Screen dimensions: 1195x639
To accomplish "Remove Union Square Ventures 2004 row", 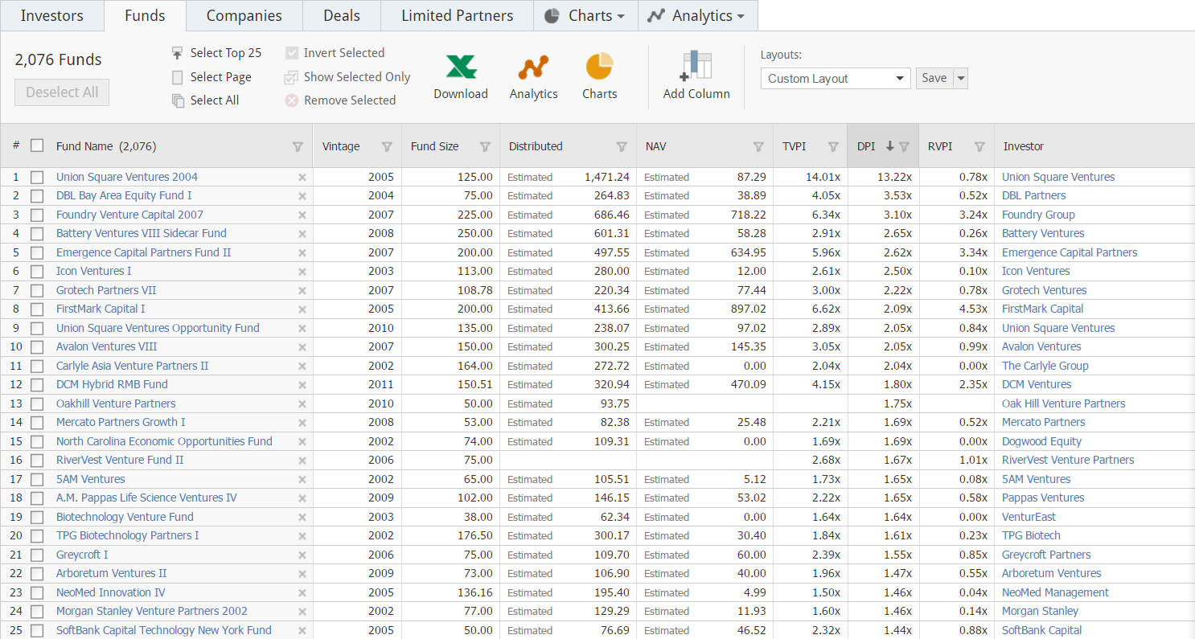I will (x=302, y=178).
